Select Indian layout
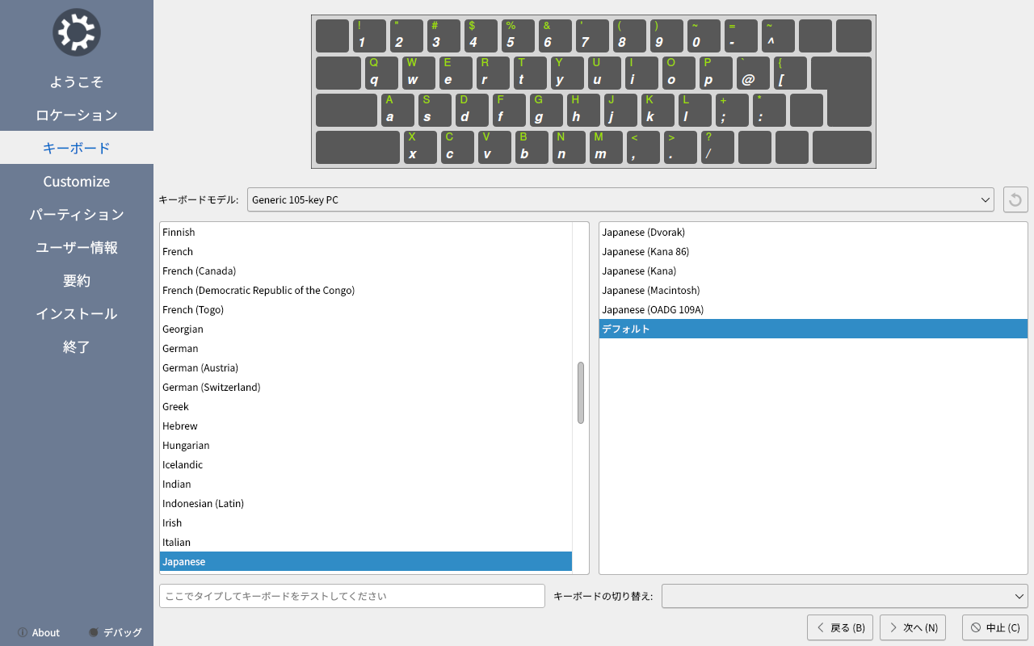The image size is (1034, 646). click(x=366, y=484)
